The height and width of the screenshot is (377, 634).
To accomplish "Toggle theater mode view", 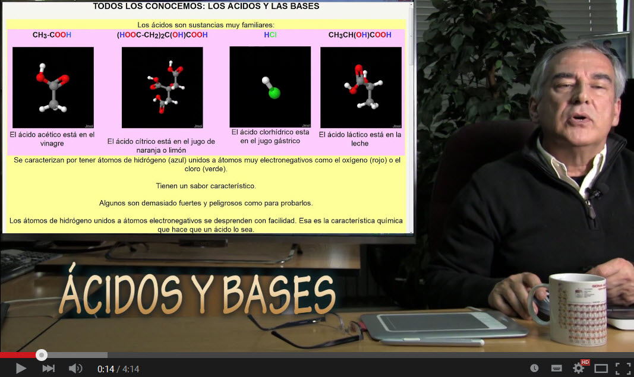I will coord(601,368).
